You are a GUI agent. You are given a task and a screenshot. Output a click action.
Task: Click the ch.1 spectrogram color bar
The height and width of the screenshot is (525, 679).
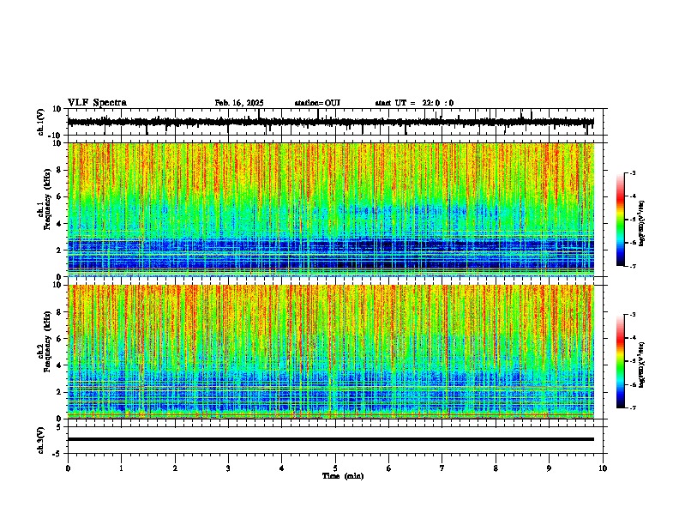point(621,219)
